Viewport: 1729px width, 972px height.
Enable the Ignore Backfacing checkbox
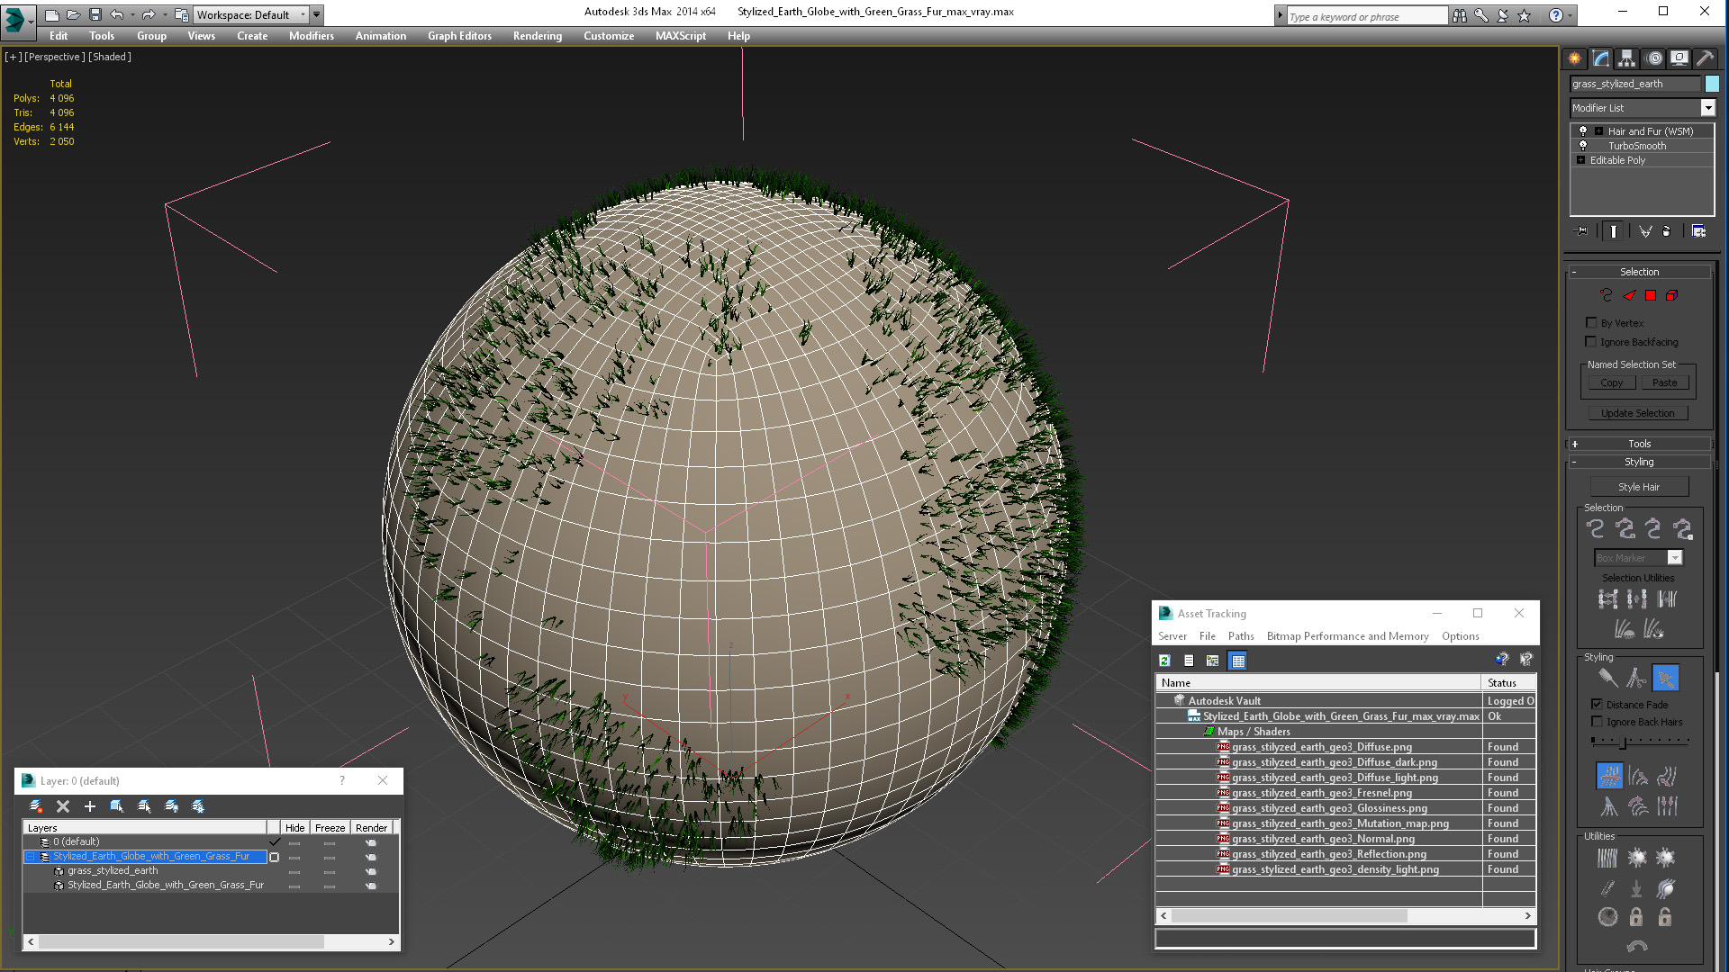(x=1591, y=341)
